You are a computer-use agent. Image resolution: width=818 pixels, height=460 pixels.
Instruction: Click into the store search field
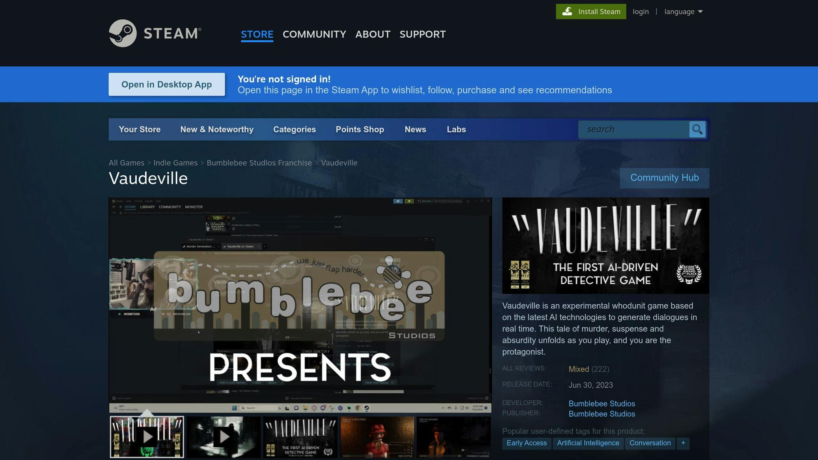[x=634, y=129]
